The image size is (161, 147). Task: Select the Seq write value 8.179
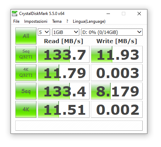coord(117,91)
